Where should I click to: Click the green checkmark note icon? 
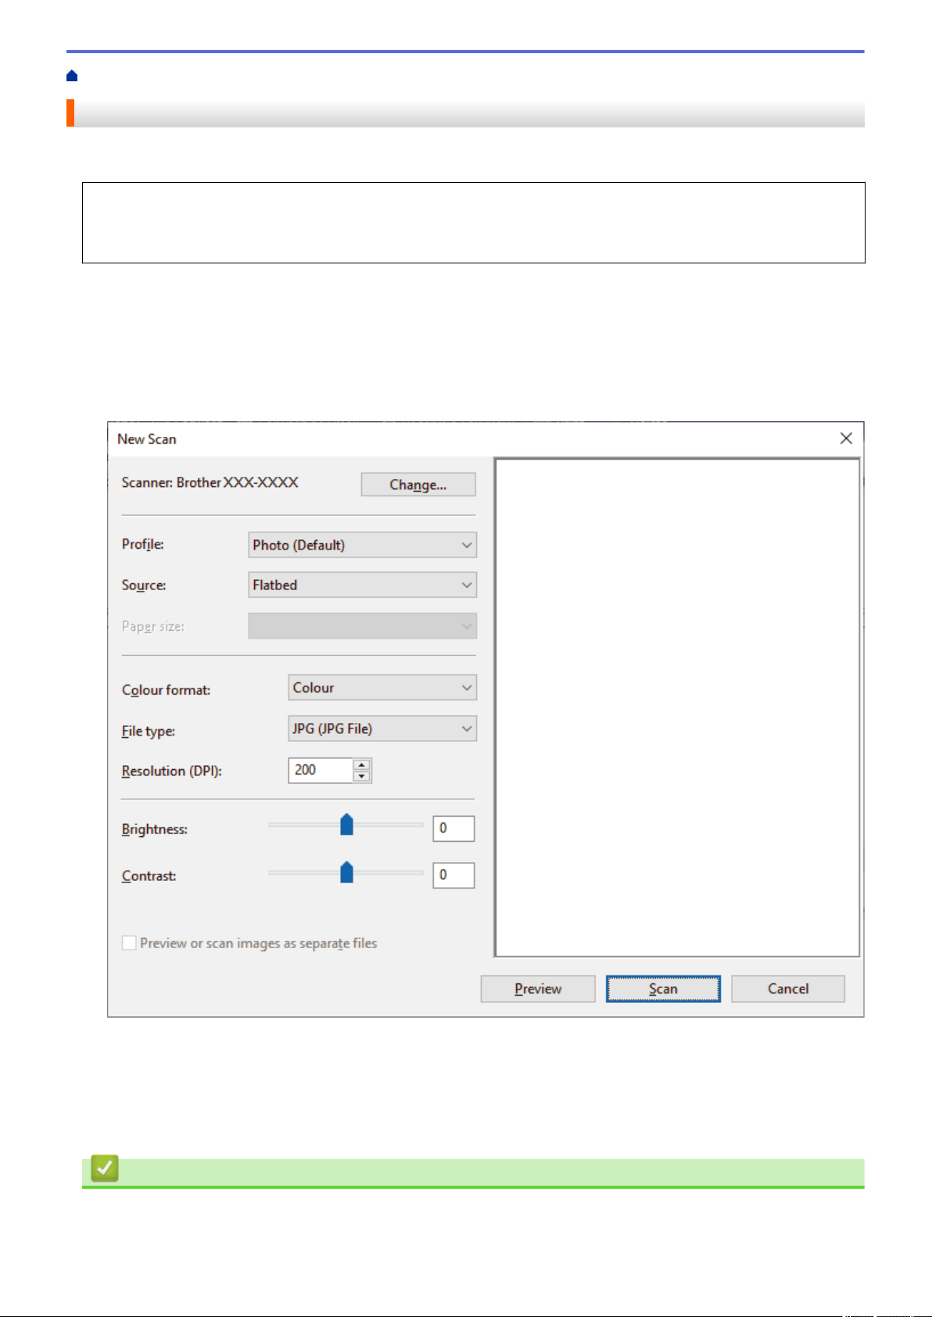[105, 1168]
